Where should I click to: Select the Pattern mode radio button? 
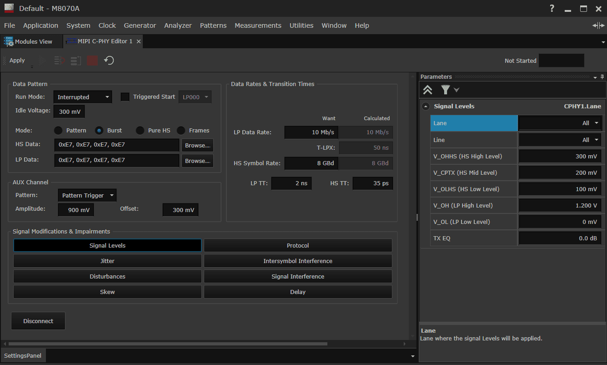[58, 130]
